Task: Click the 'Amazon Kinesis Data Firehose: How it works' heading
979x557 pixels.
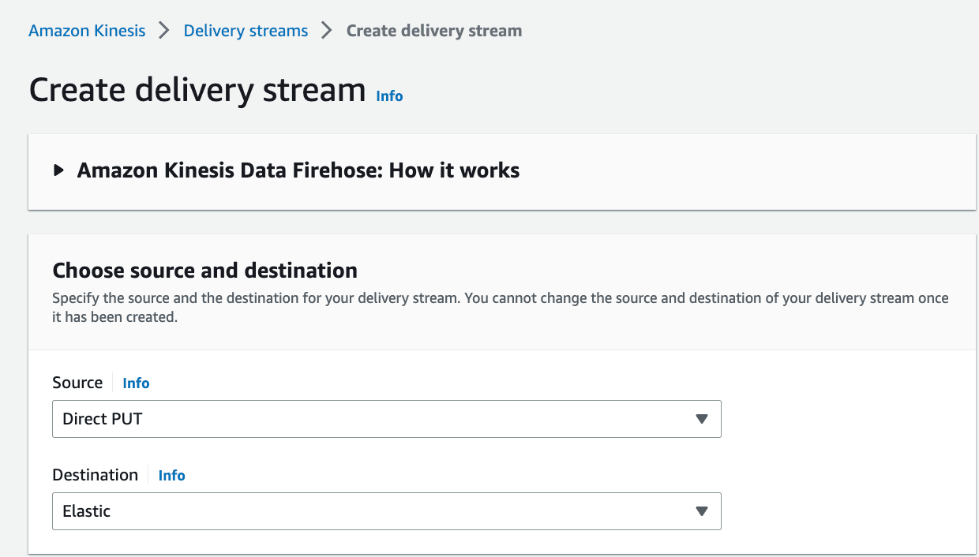Action: tap(298, 170)
